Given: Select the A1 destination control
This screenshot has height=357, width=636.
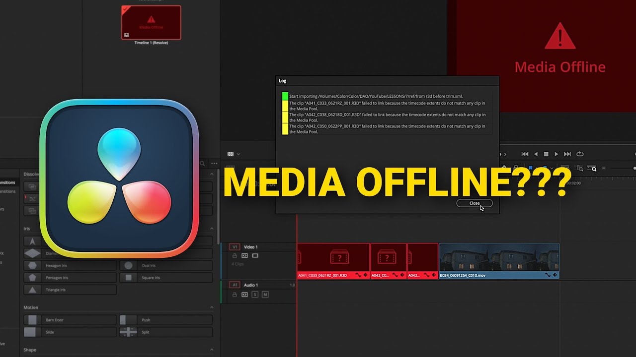Looking at the screenshot, I should tap(235, 285).
